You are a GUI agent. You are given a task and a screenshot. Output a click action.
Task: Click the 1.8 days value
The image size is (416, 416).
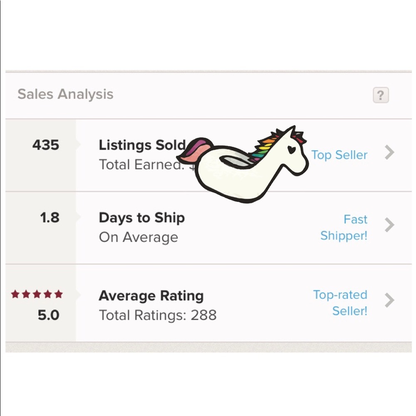50,218
